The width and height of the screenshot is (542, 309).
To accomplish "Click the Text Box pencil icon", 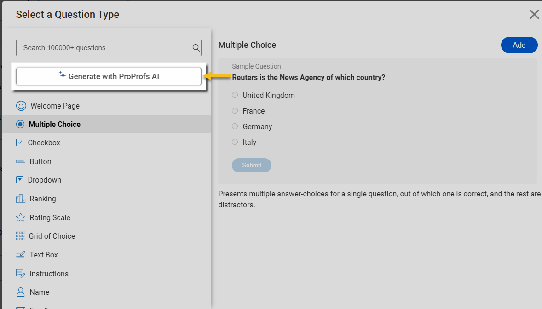I will point(21,255).
